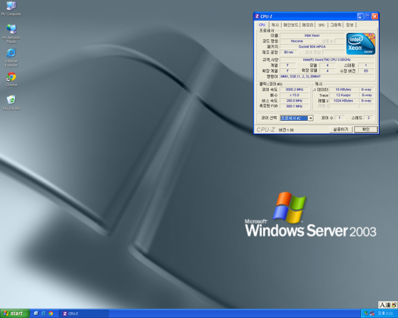The image size is (398, 318).
Task: Click the 90 nm process value
Action: pyautogui.click(x=289, y=52)
